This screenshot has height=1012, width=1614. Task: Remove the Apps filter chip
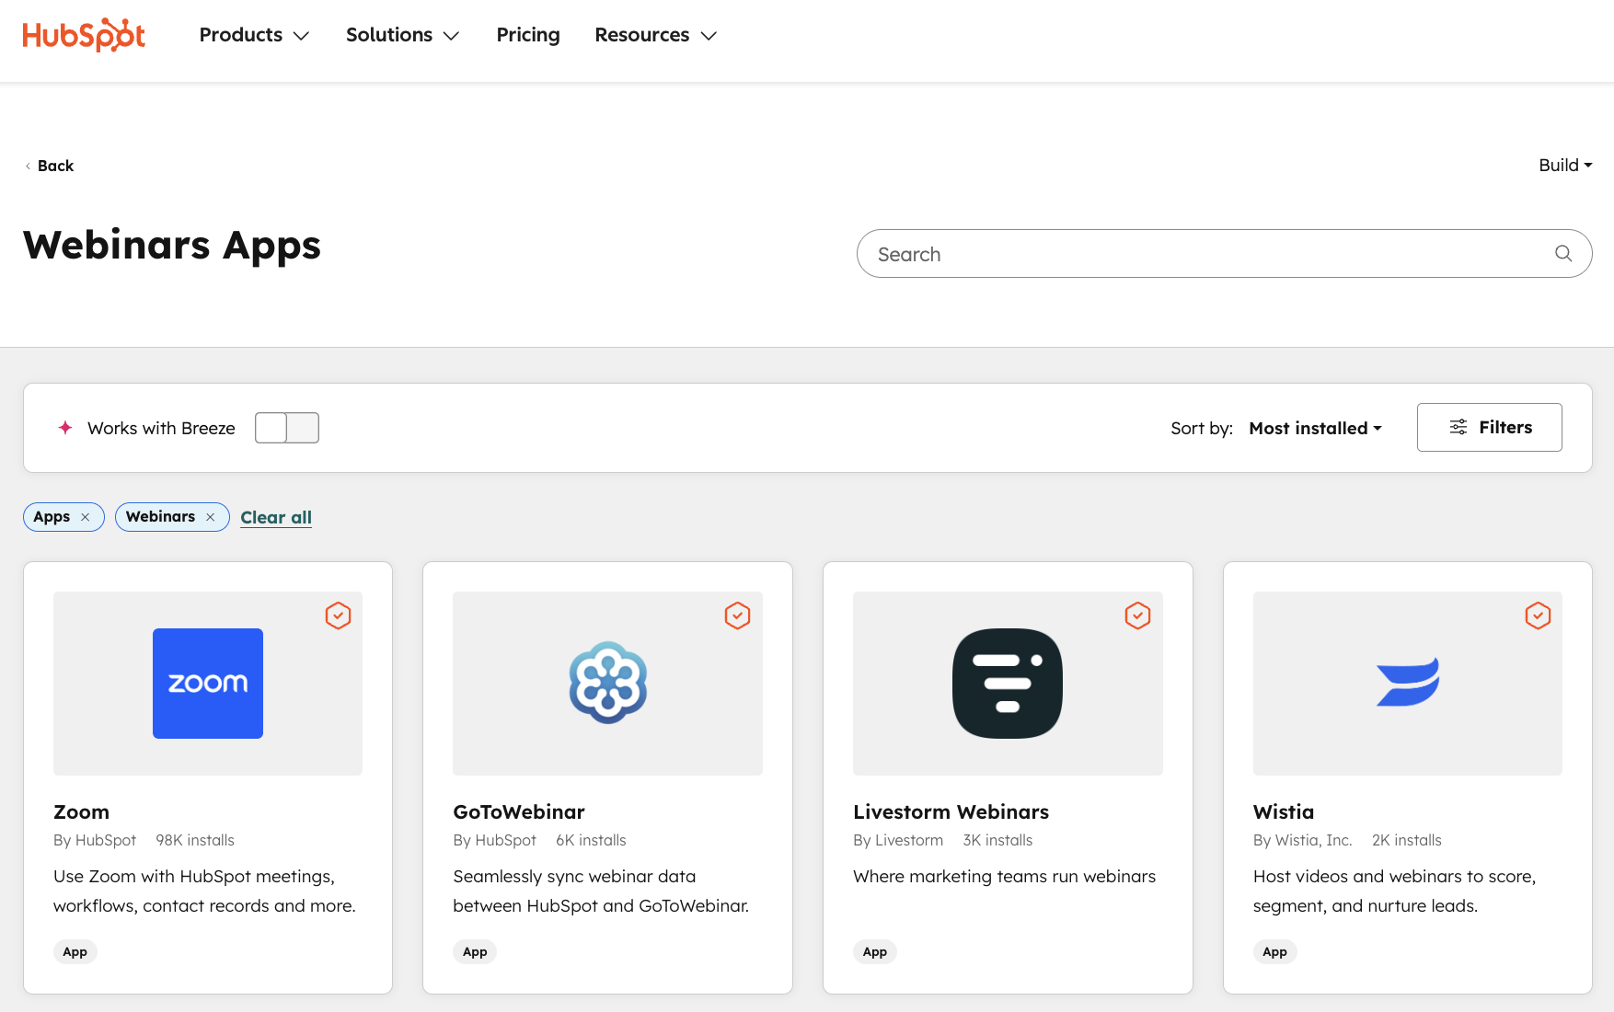tap(86, 517)
